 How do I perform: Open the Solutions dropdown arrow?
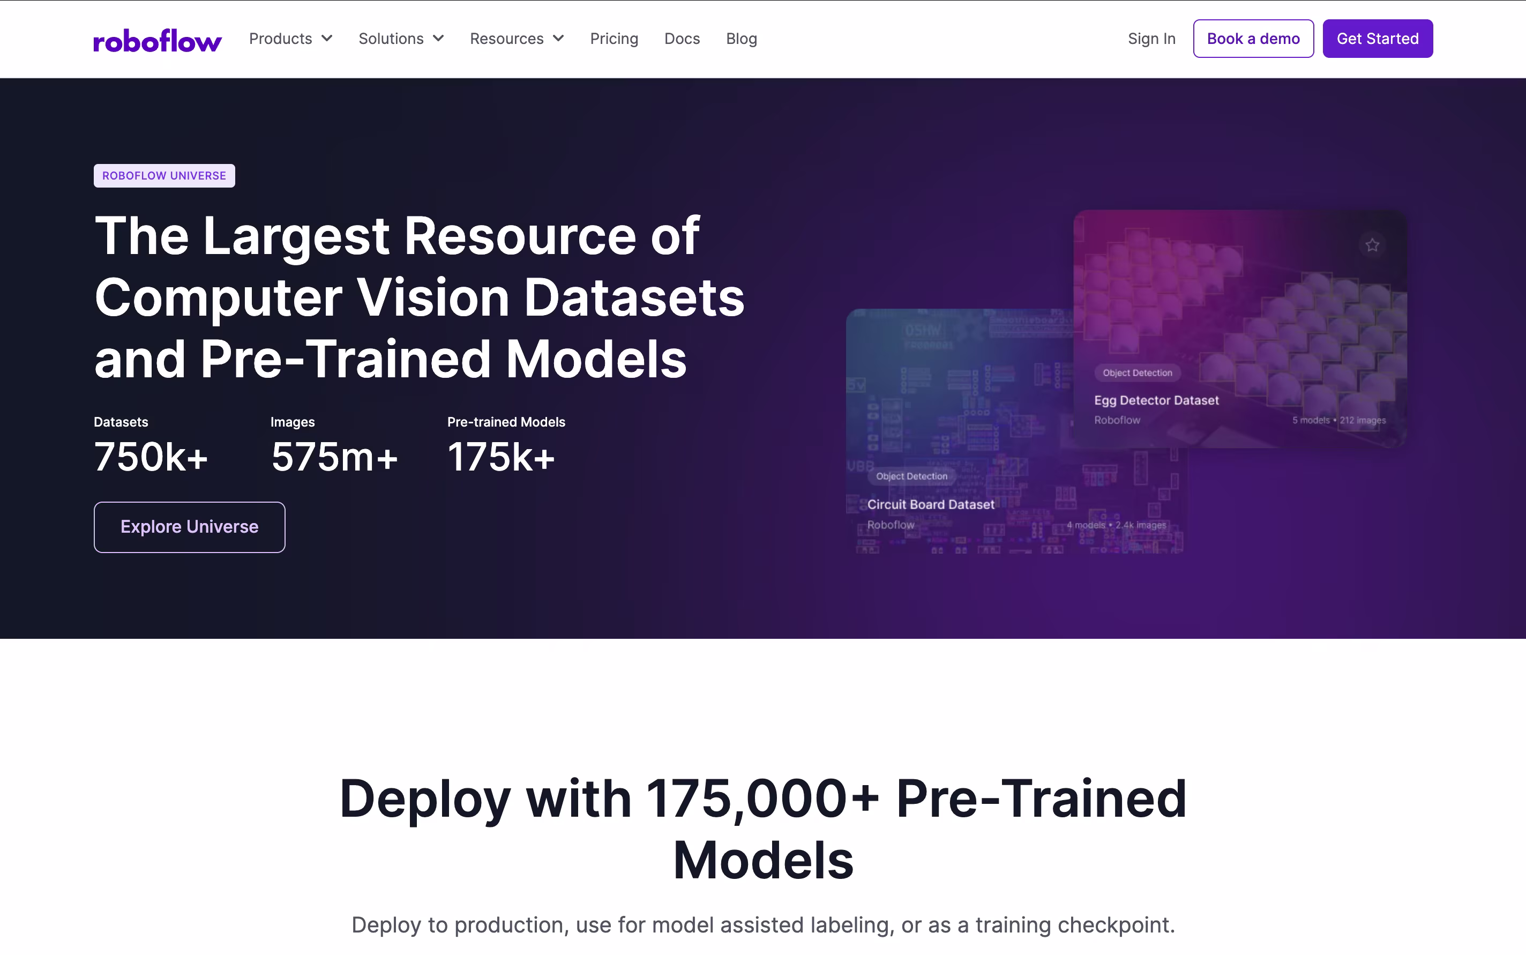pyautogui.click(x=438, y=39)
